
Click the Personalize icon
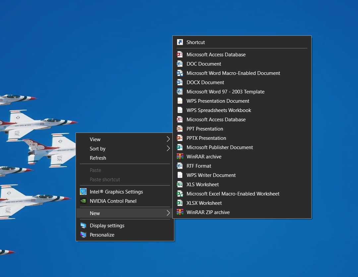click(83, 235)
